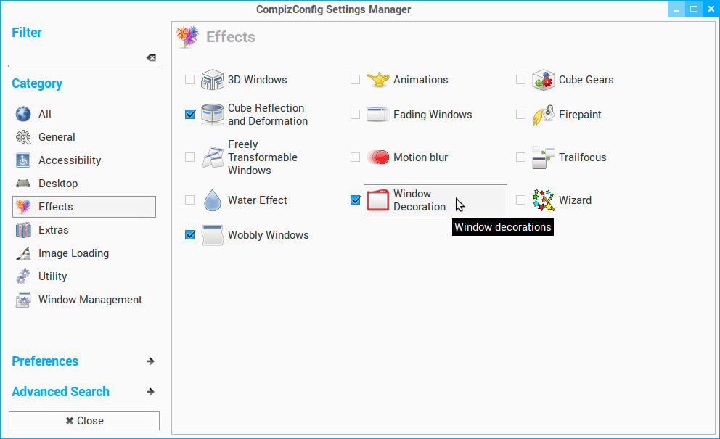Uncheck Cube Reflection and Deformation
720x439 pixels.
coord(190,115)
